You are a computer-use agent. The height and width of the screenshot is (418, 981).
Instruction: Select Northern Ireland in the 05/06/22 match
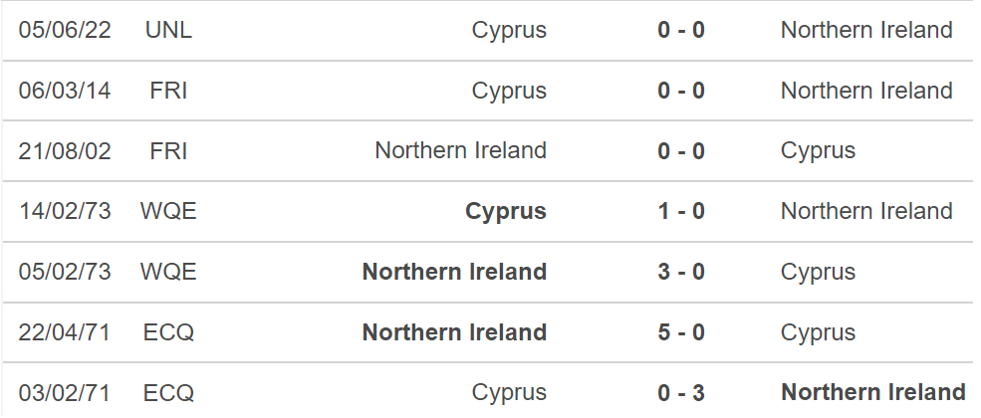click(866, 30)
